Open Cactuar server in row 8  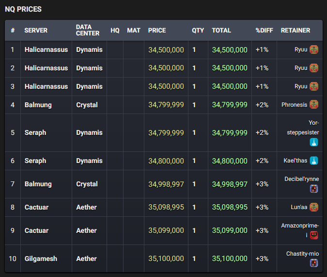36,207
